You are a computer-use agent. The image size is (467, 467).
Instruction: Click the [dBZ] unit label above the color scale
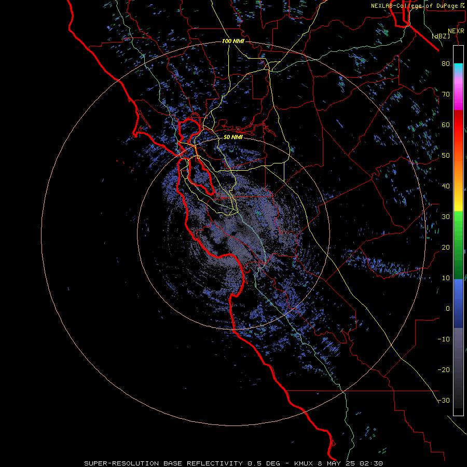tap(441, 36)
